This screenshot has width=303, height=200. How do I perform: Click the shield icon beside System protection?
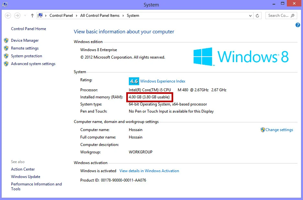click(x=6, y=56)
